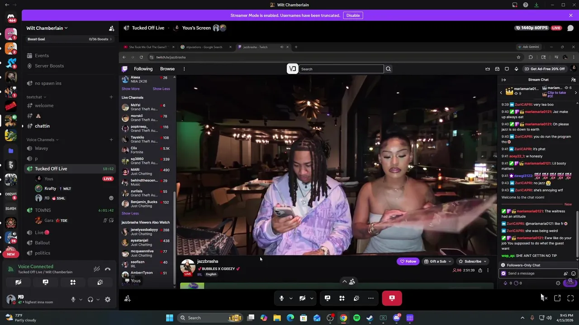The height and width of the screenshot is (325, 579).
Task: Open the chat icon in call header
Action: [x=570, y=28]
